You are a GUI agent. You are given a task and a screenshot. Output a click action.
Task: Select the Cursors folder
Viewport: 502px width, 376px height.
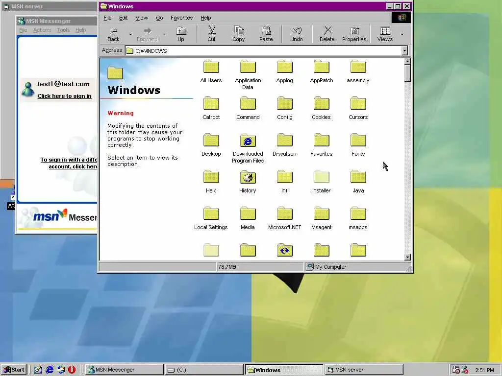(x=358, y=108)
